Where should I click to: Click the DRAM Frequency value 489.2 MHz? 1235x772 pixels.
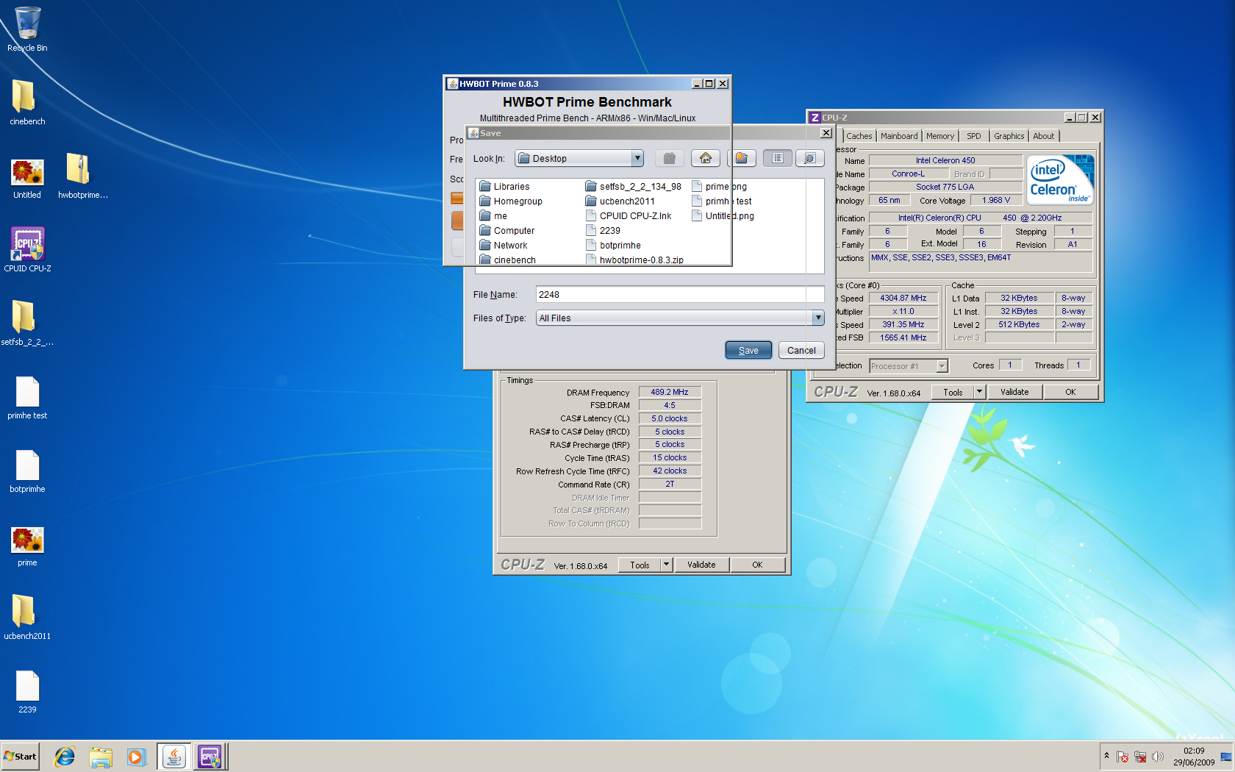click(670, 392)
